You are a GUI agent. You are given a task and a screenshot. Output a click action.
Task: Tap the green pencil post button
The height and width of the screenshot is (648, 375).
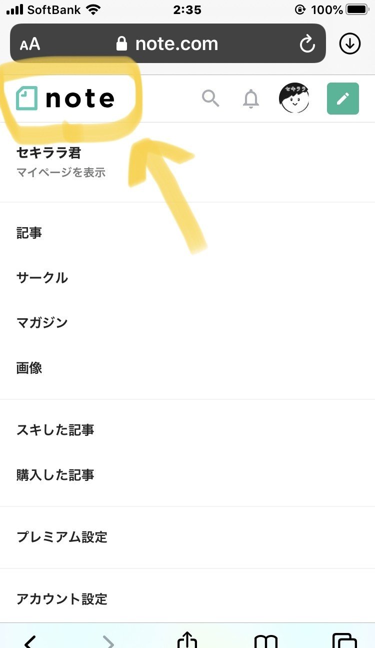(343, 99)
